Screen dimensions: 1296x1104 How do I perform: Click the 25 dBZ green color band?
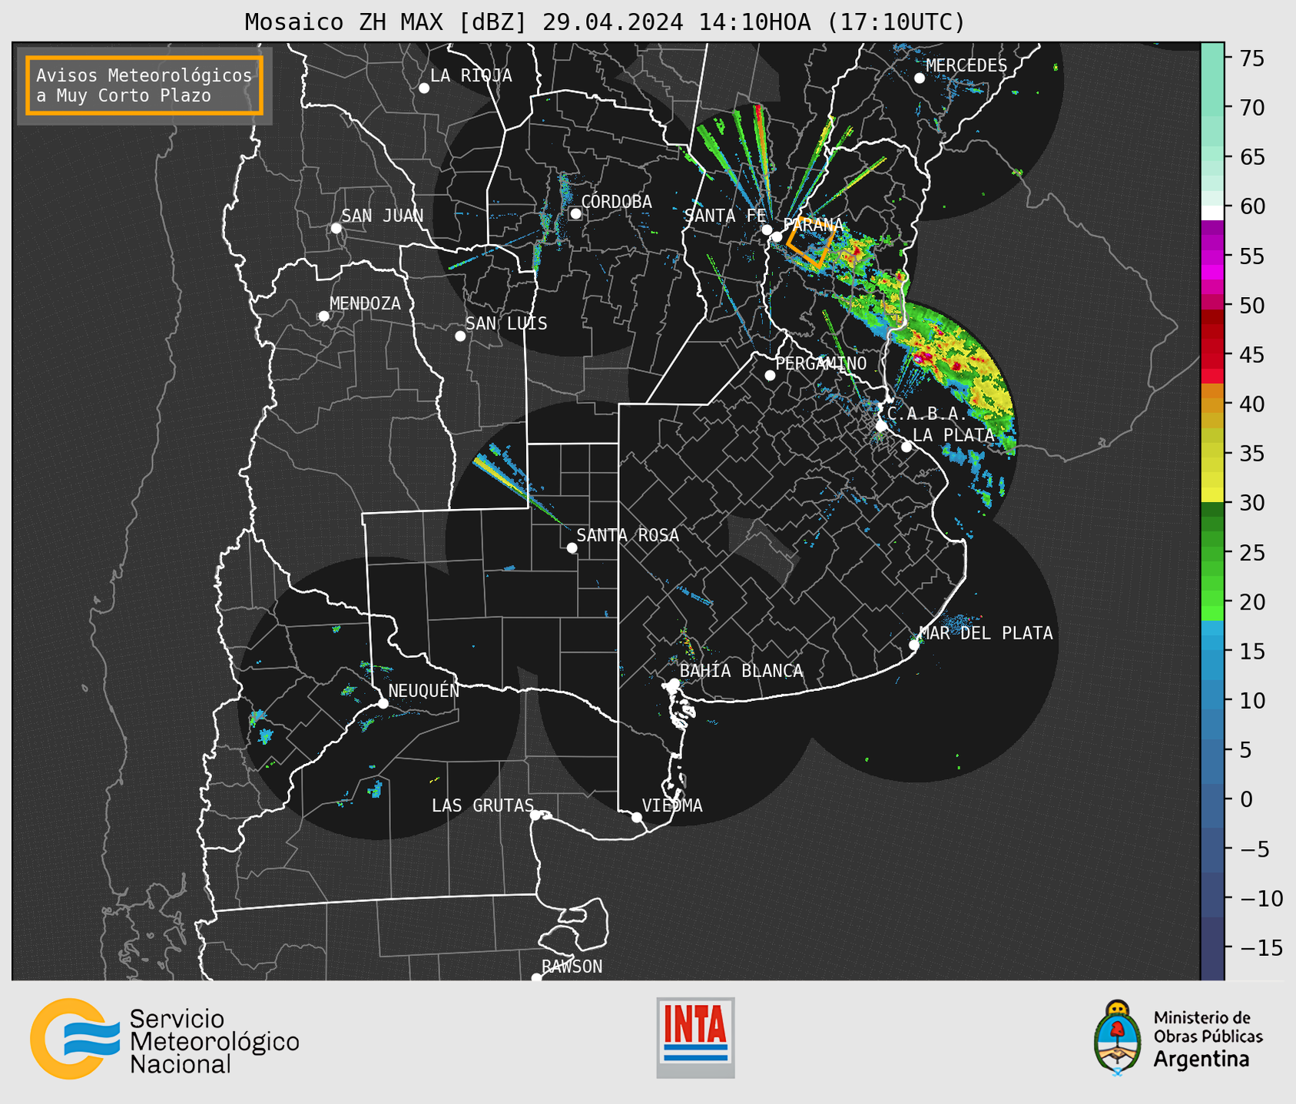1212,553
